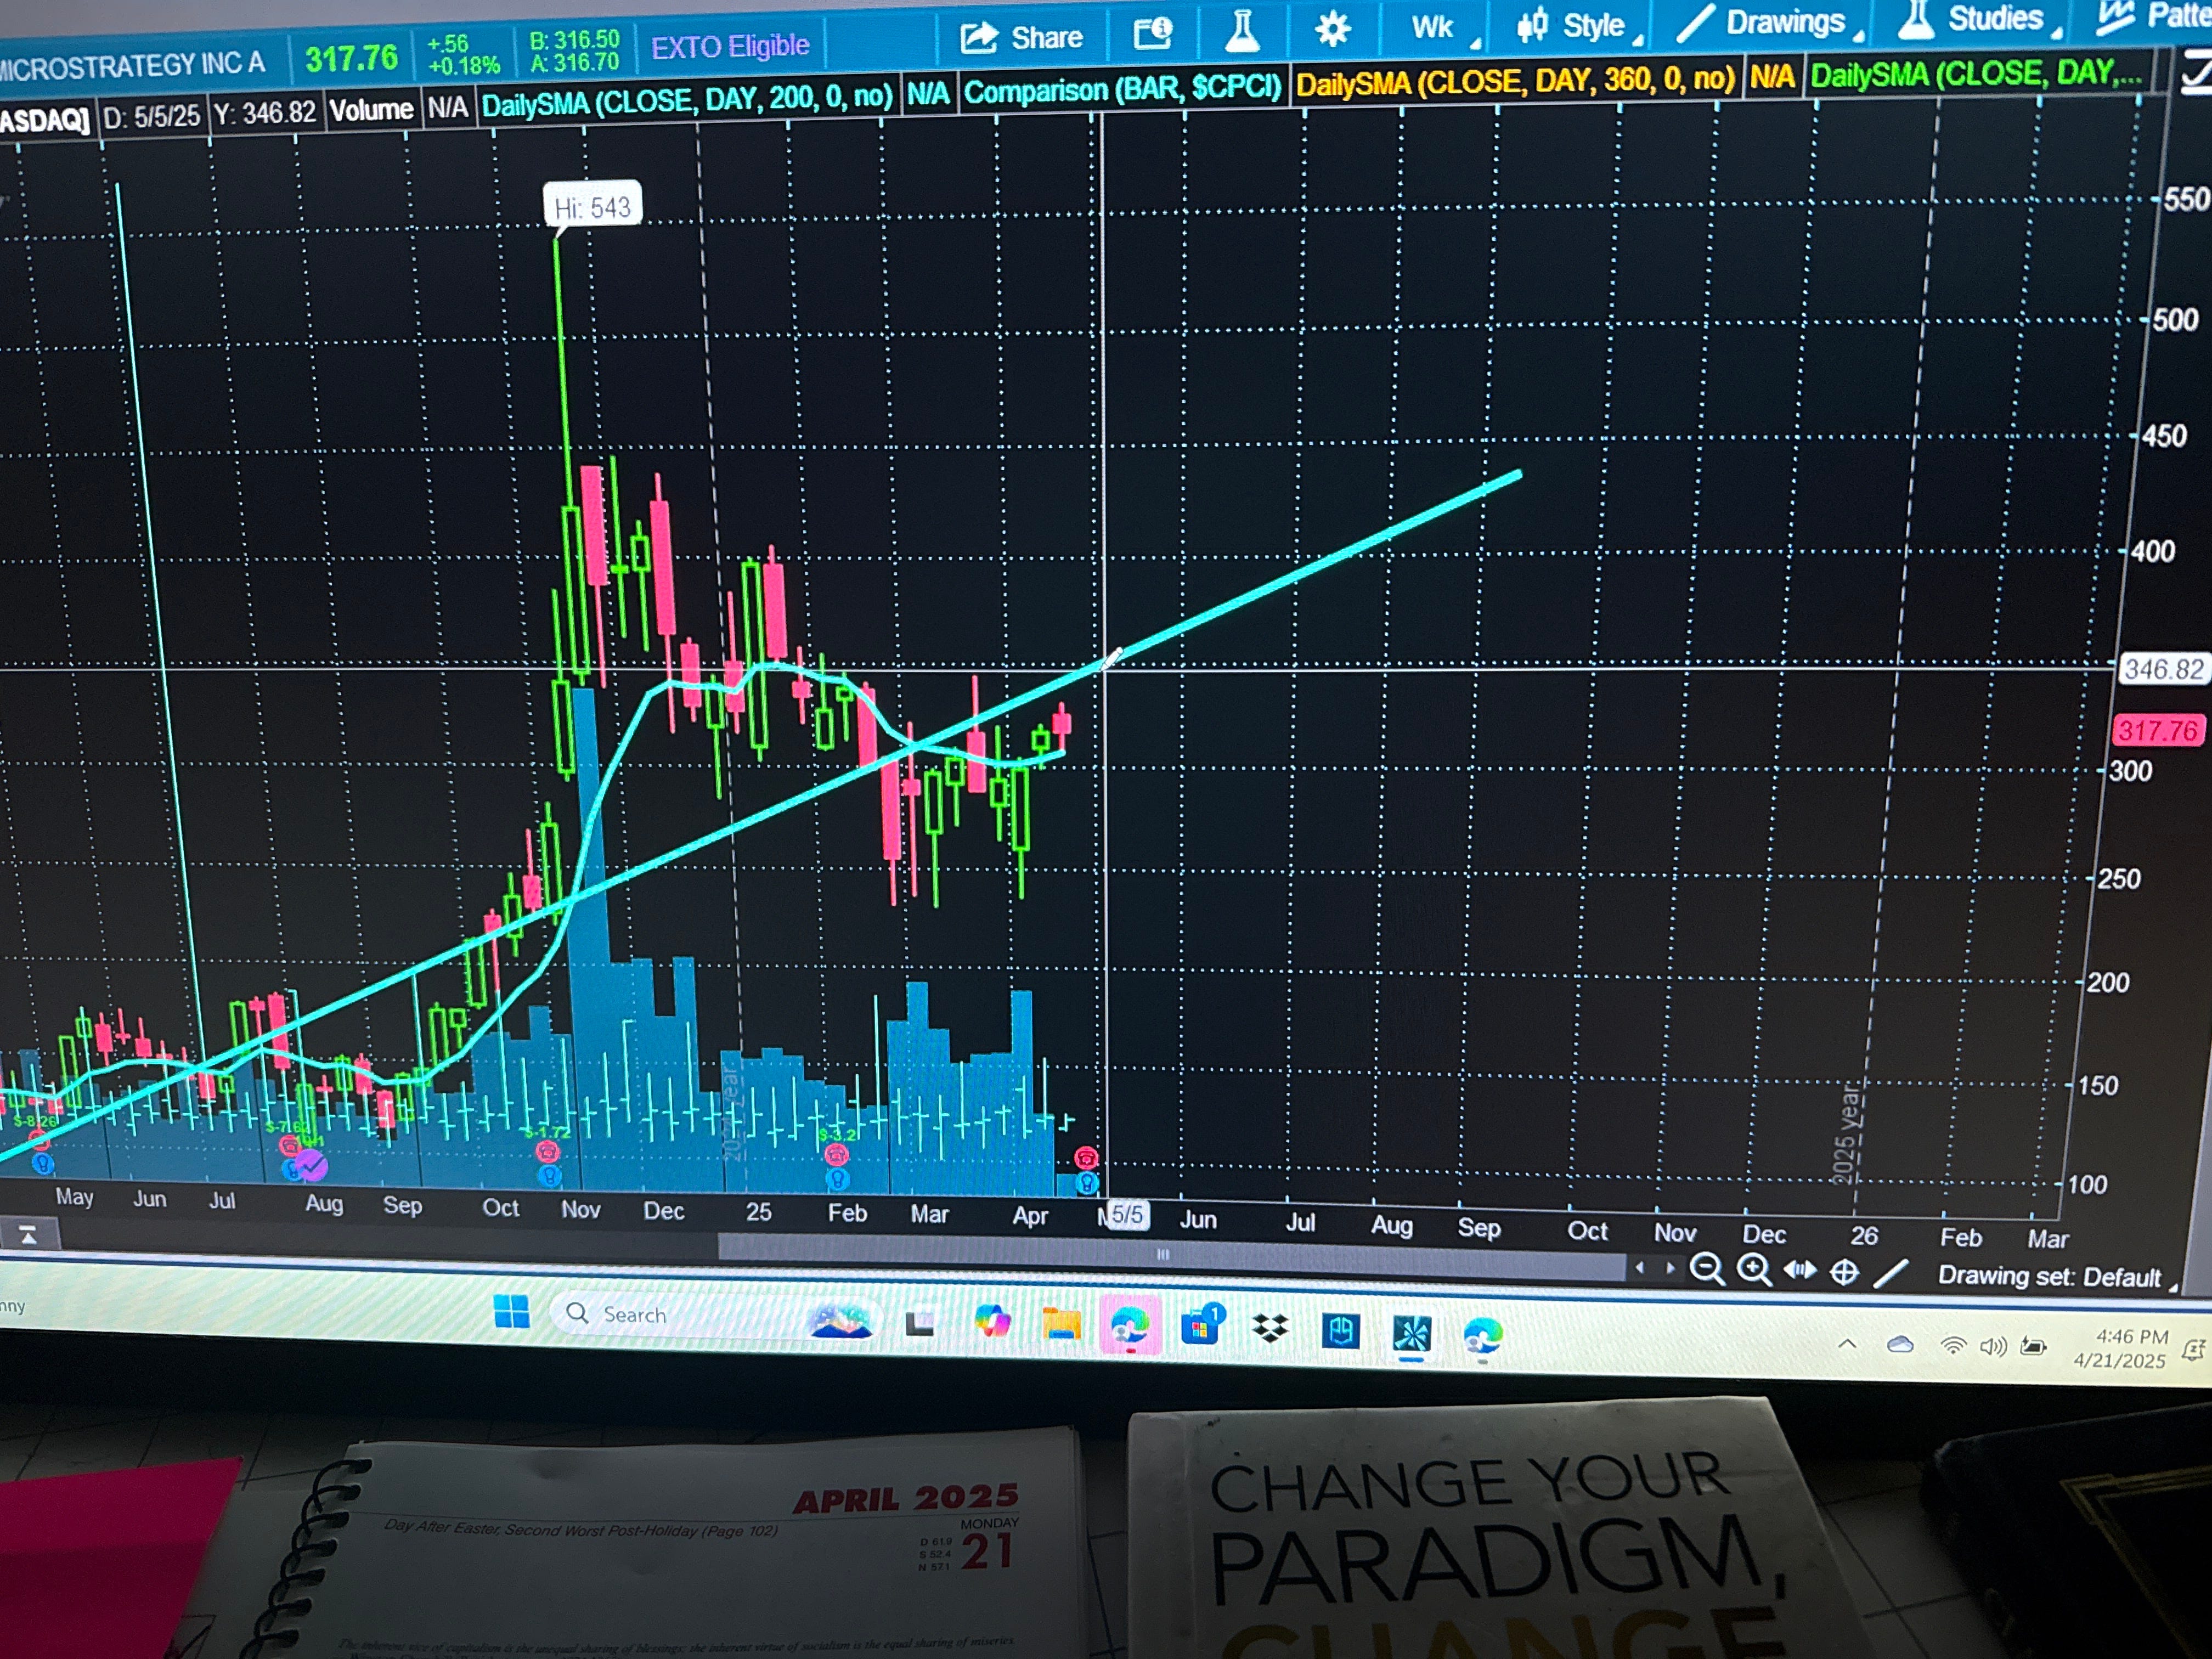This screenshot has width=2212, height=1659.
Task: Click the red phone event icon above Nov
Action: [x=547, y=1151]
